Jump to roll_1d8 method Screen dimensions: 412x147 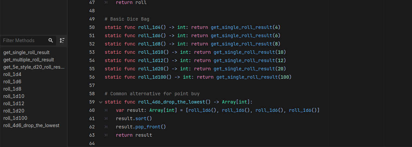[12, 89]
